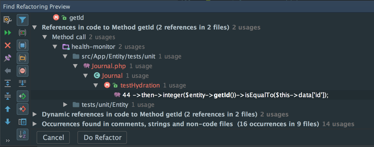The height and width of the screenshot is (147, 374).
Task: Toggle group by usage type icon
Action: [22, 33]
